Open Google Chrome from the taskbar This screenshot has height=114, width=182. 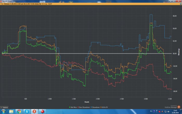click(x=19, y=112)
